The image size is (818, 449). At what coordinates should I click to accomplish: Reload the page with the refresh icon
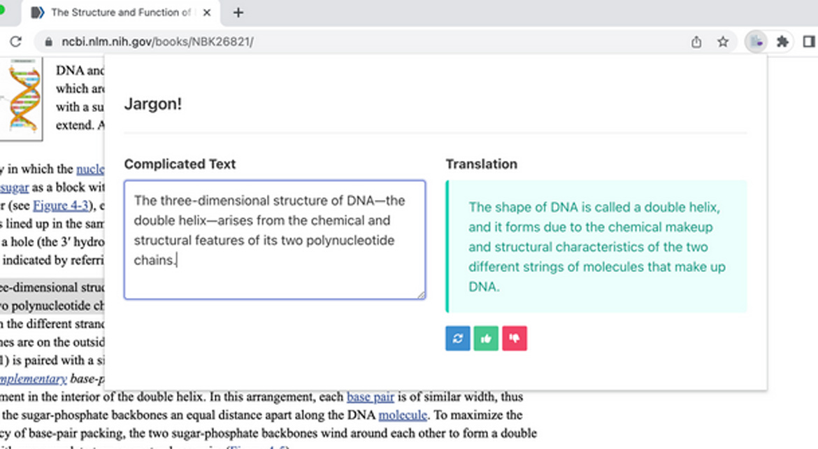point(15,41)
